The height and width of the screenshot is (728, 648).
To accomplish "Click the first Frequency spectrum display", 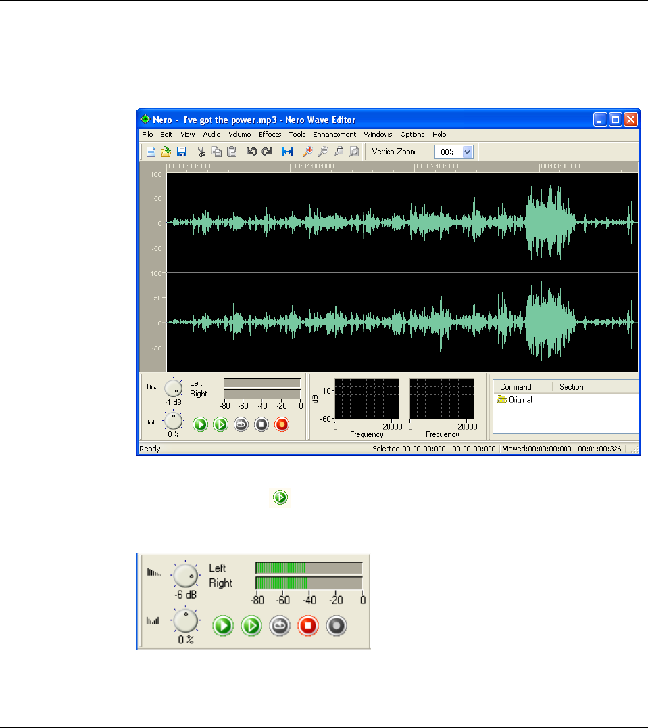I will pyautogui.click(x=367, y=399).
